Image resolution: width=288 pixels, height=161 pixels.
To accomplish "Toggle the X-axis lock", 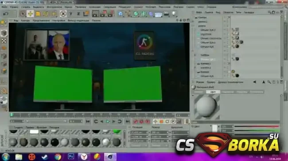I will (x=63, y=14).
